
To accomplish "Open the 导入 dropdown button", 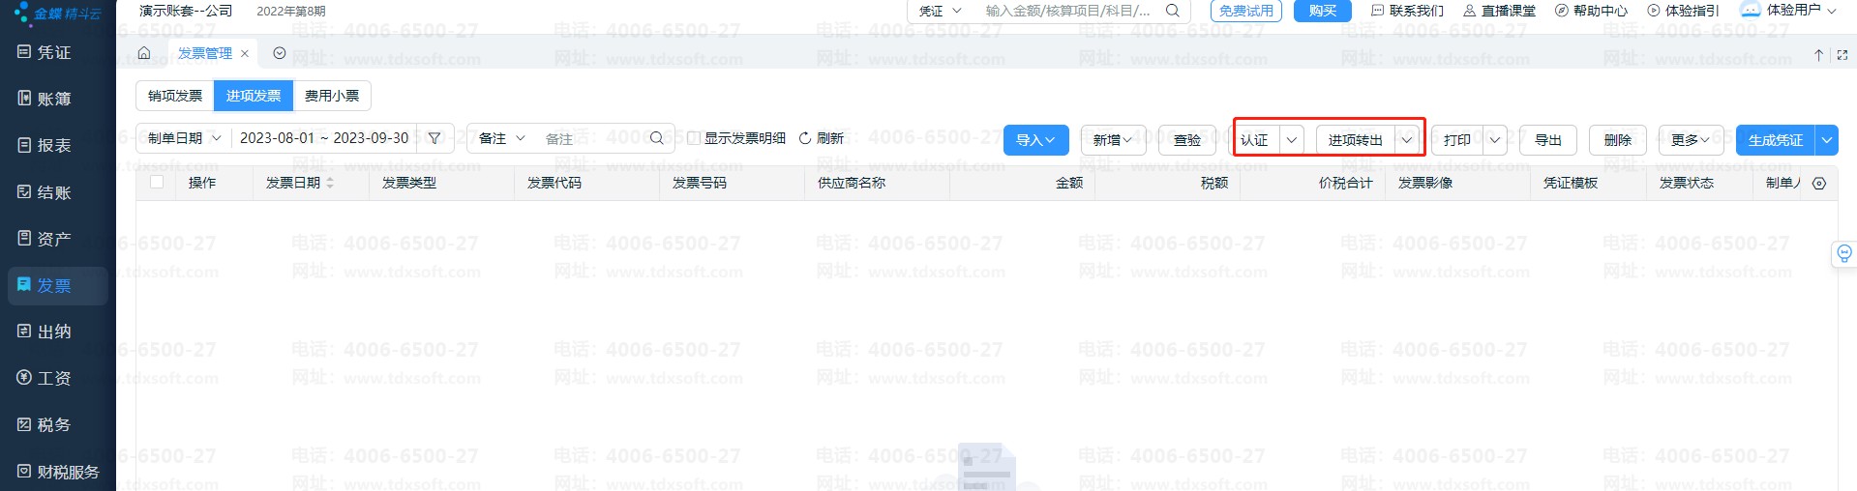I will click(1035, 140).
